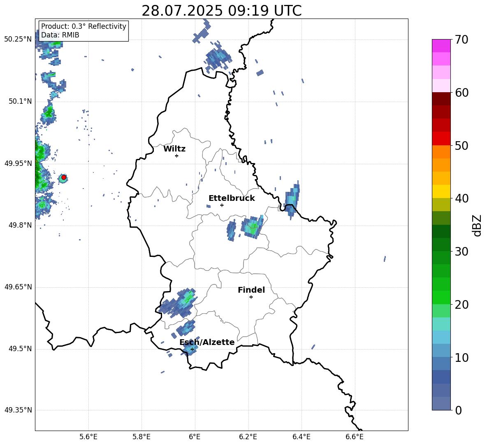Click the Wiltz cross marker
Viewport: 487px width, 445px height.
[176, 156]
